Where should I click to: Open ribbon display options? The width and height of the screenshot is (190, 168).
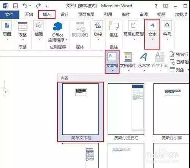point(165,6)
